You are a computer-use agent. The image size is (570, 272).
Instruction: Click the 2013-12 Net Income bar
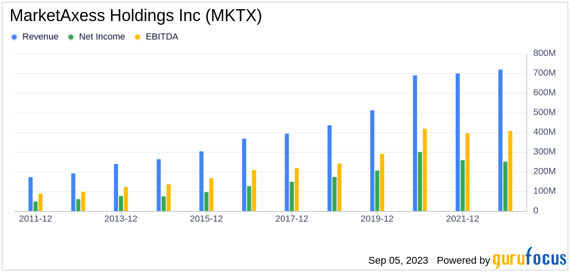[121, 204]
